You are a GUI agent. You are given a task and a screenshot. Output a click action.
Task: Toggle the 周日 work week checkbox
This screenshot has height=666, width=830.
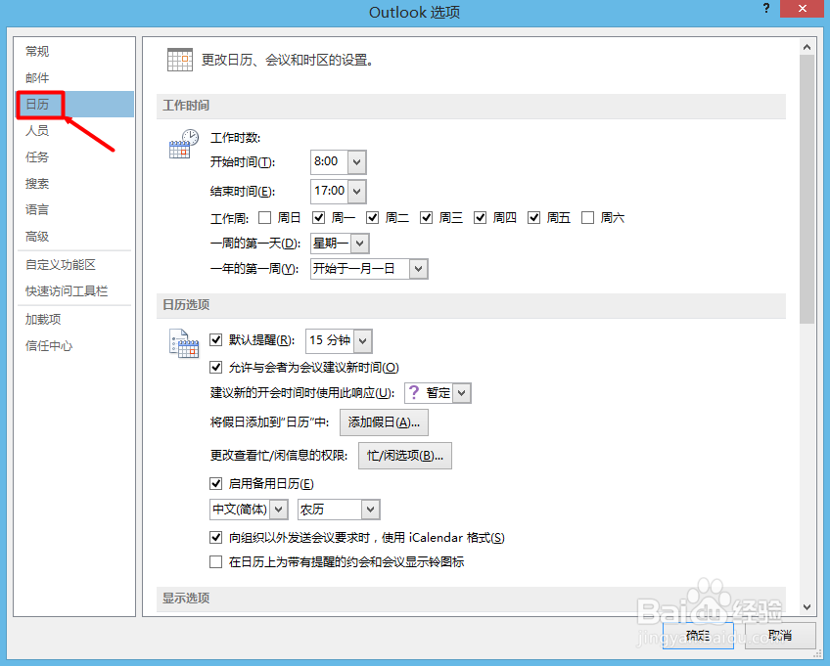click(265, 217)
